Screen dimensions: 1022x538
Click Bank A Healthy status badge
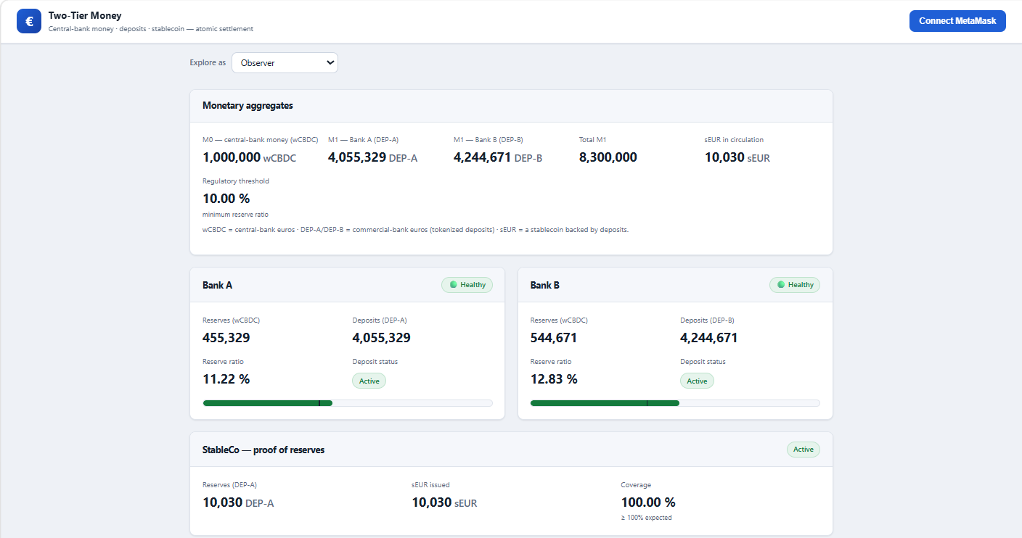(x=467, y=285)
